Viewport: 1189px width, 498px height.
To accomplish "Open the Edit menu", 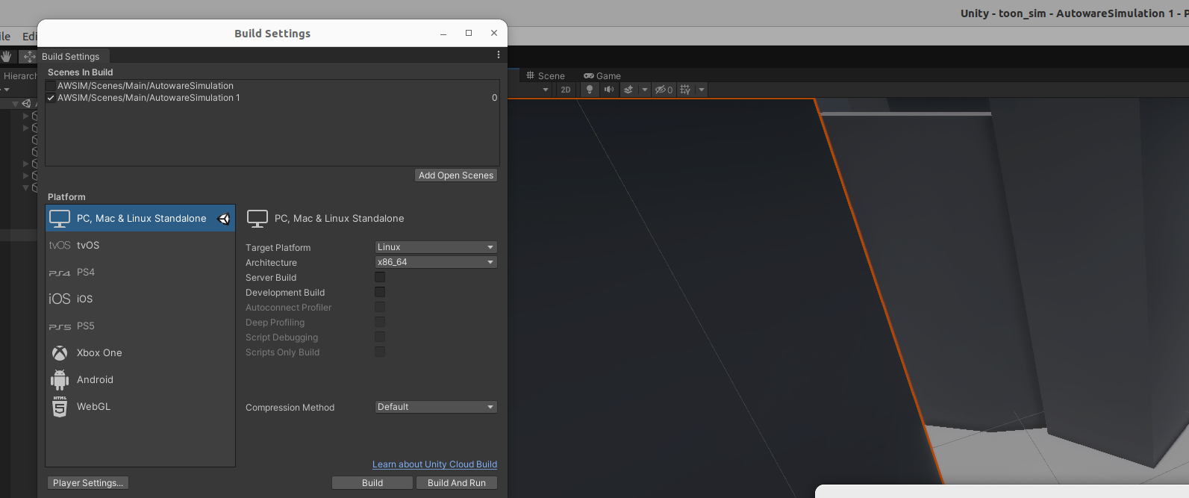I will point(29,36).
